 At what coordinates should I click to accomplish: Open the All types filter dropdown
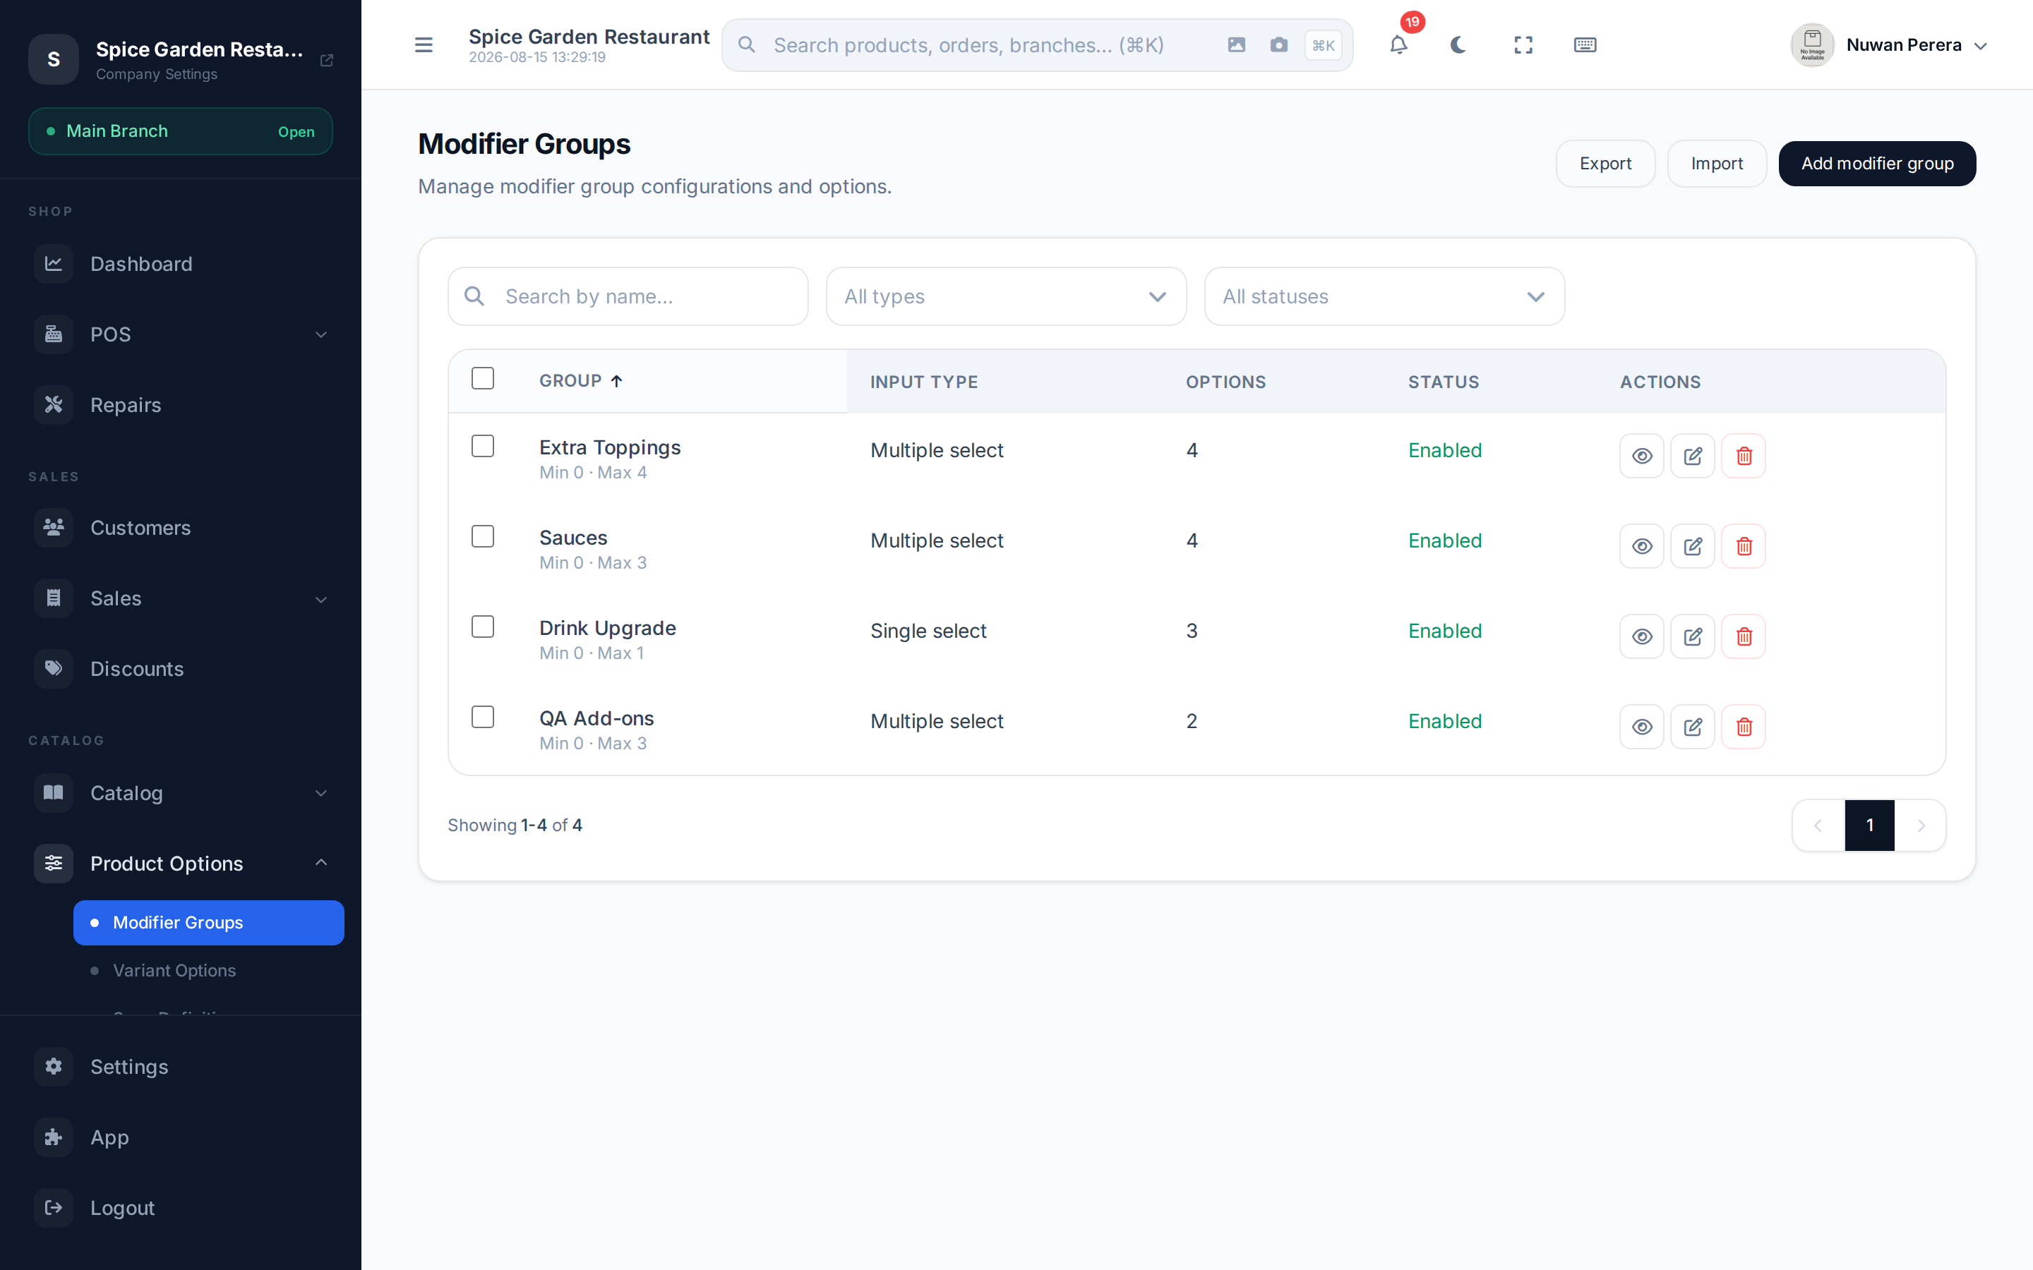(1006, 296)
